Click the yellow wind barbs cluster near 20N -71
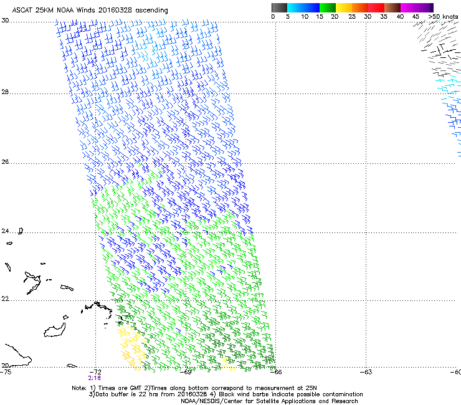This screenshot has width=461, height=405. [x=131, y=348]
